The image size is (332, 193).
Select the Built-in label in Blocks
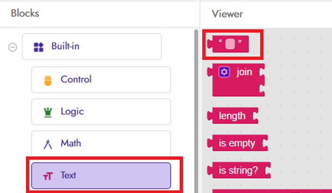point(65,46)
